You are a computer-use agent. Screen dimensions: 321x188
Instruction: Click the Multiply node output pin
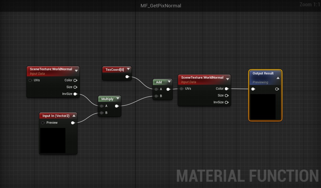(117, 106)
